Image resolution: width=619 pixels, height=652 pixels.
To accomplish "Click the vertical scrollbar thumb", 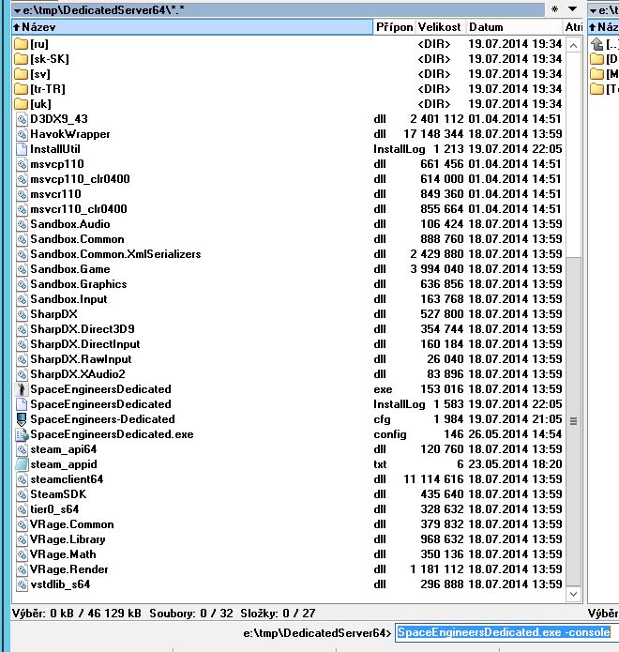I will pyautogui.click(x=573, y=421).
